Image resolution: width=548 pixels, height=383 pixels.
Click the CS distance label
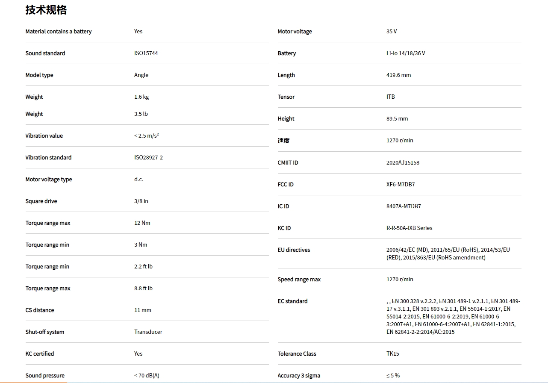40,310
